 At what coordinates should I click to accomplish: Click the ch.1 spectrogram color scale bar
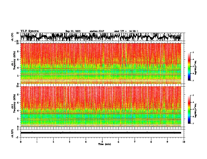pyautogui.click(x=189, y=67)
